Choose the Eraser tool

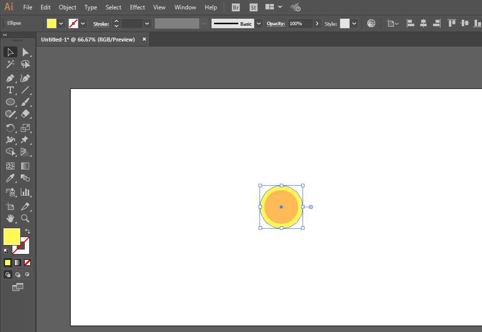click(25, 114)
